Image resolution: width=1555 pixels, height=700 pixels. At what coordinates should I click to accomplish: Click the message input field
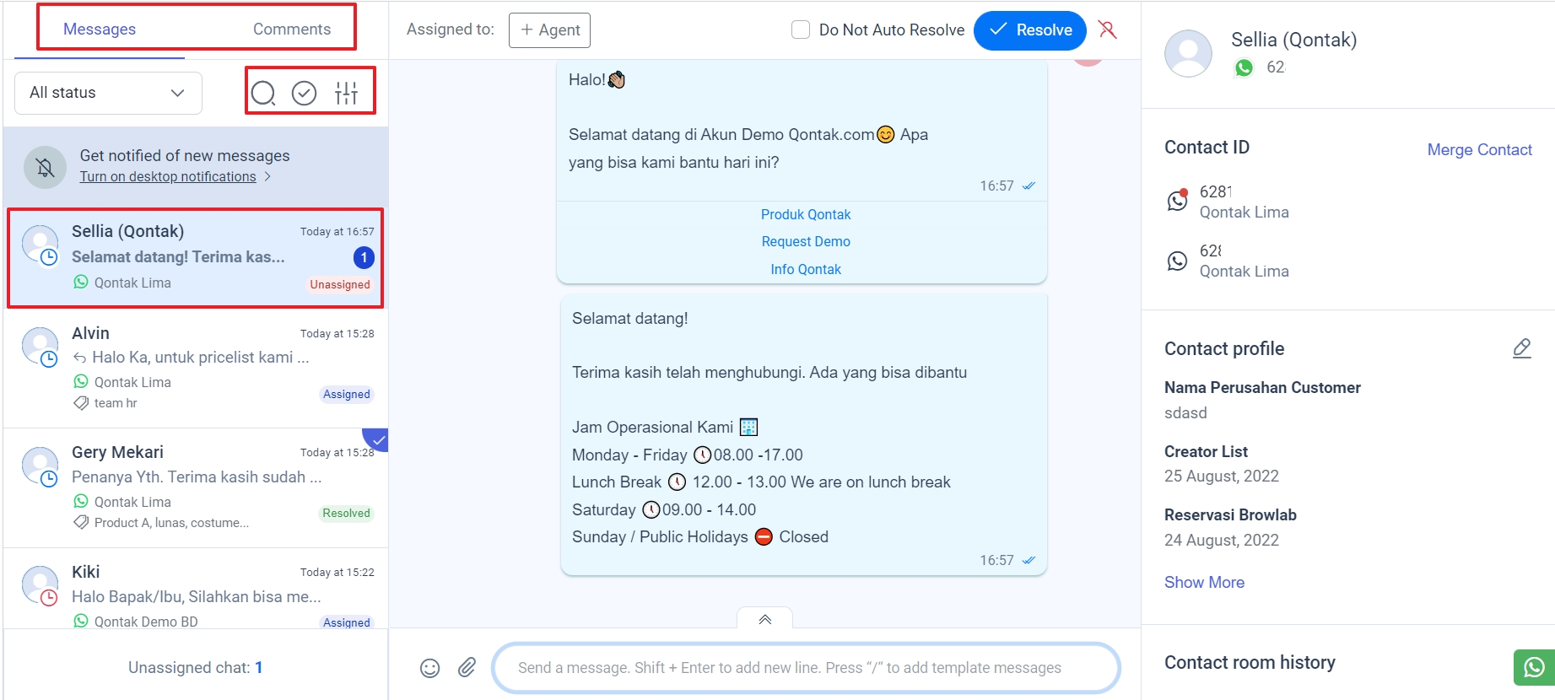[806, 668]
